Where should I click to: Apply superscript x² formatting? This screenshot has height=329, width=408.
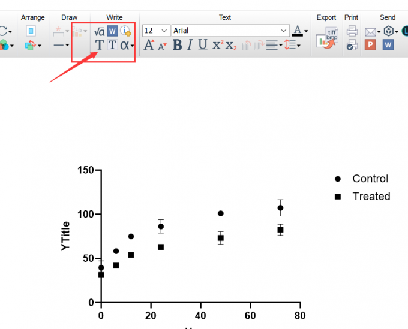pos(218,45)
